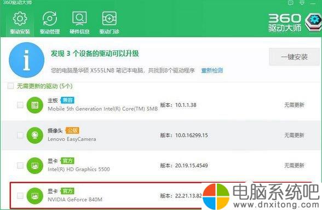Click the 公版 tag beside 摄像头
The image size is (322, 210).
72,130
